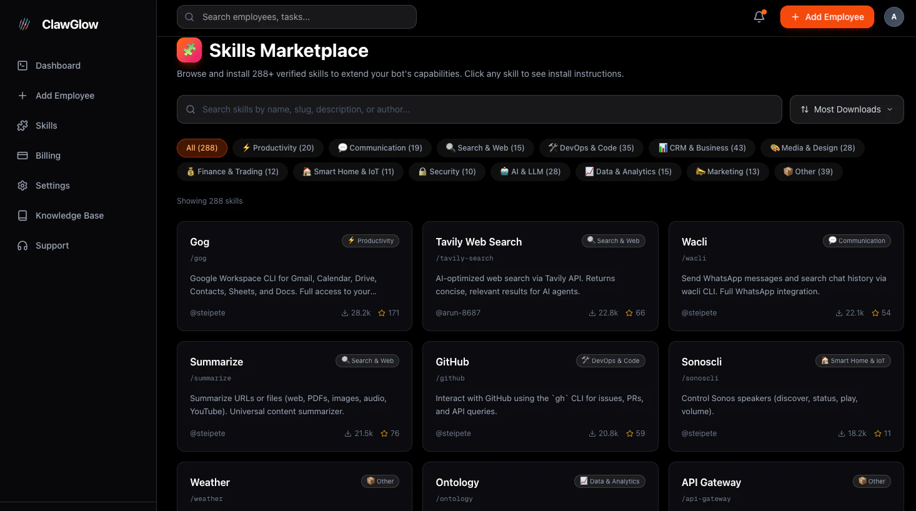Focus the search skills by name field
This screenshot has height=511, width=916.
(x=479, y=109)
